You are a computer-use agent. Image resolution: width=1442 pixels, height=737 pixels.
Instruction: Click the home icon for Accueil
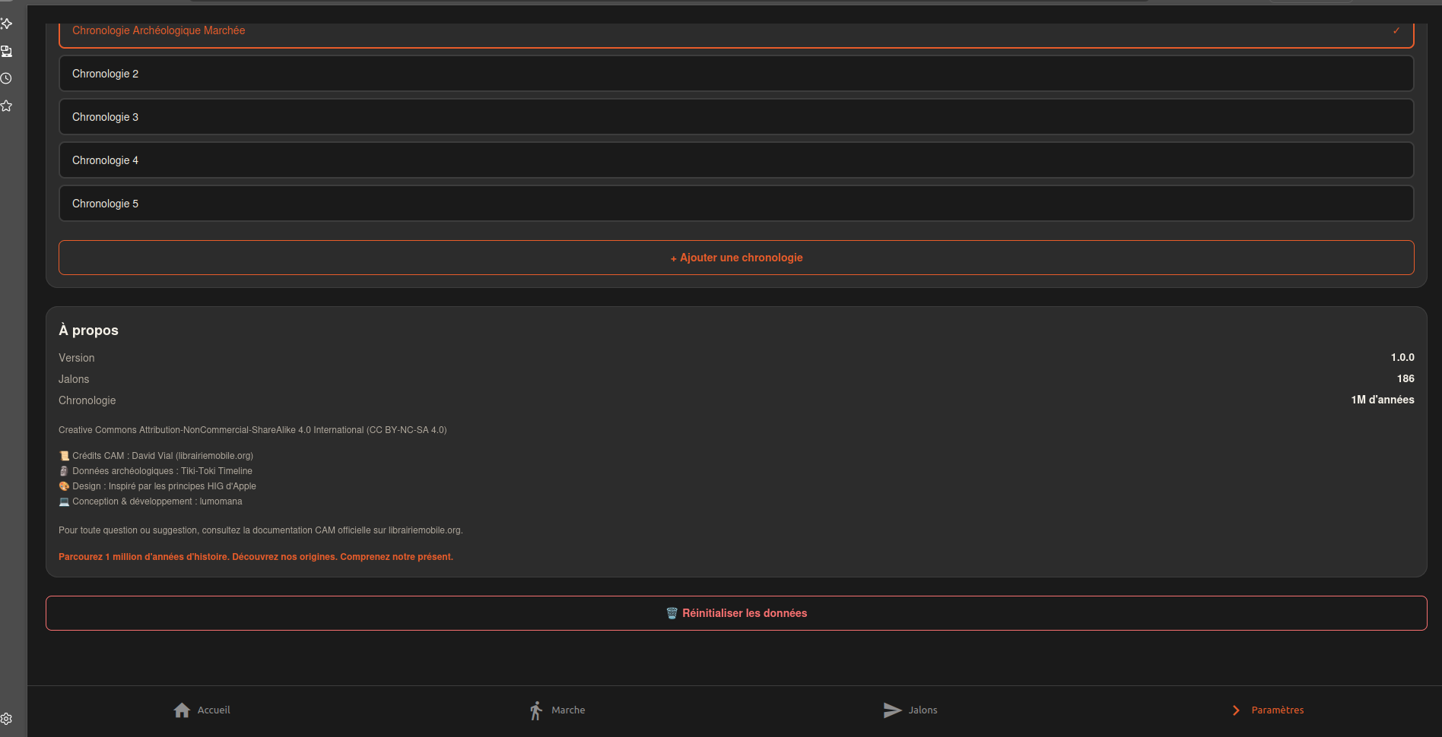182,710
